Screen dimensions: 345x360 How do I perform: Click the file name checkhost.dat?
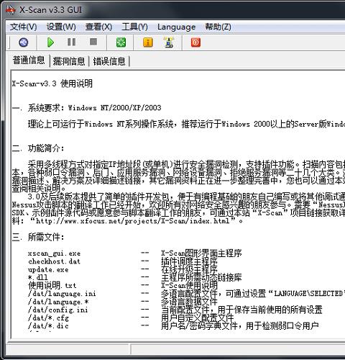[54, 261]
